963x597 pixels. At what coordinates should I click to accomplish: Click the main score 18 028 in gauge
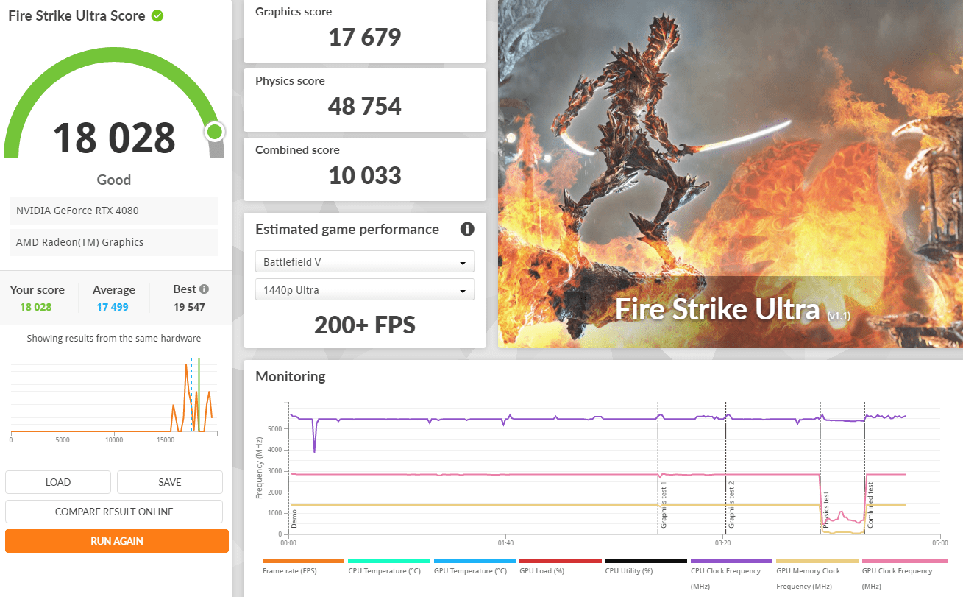[114, 138]
